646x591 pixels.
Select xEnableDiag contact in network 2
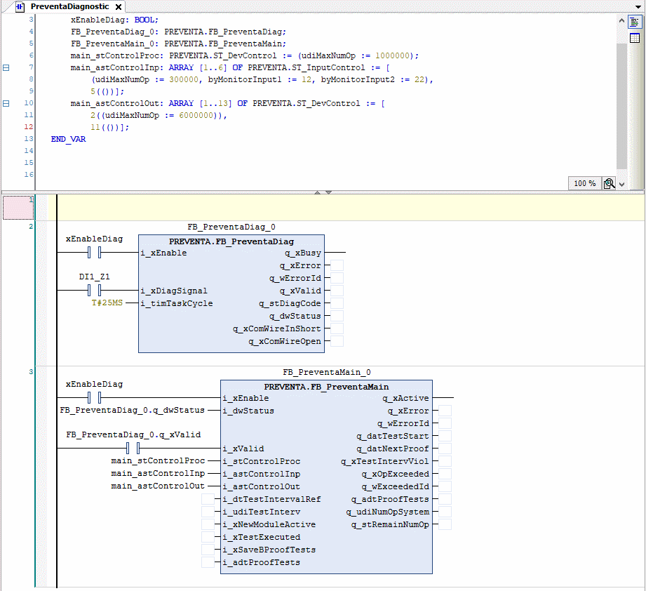pos(95,252)
